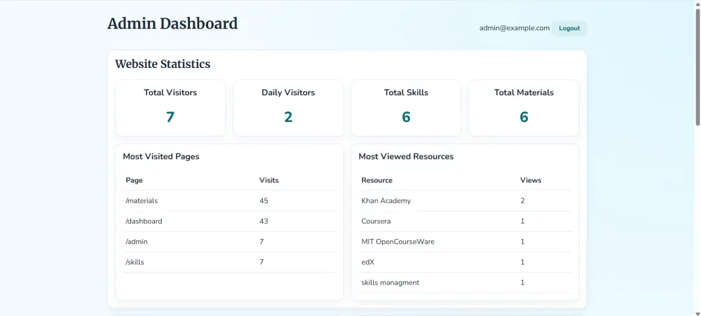The height and width of the screenshot is (316, 701).
Task: Open the Total Visitors stat card
Action: point(170,107)
